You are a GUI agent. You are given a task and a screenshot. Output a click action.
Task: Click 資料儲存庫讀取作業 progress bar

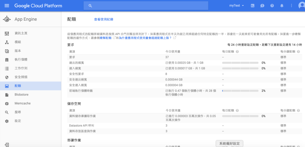(x=240, y=116)
